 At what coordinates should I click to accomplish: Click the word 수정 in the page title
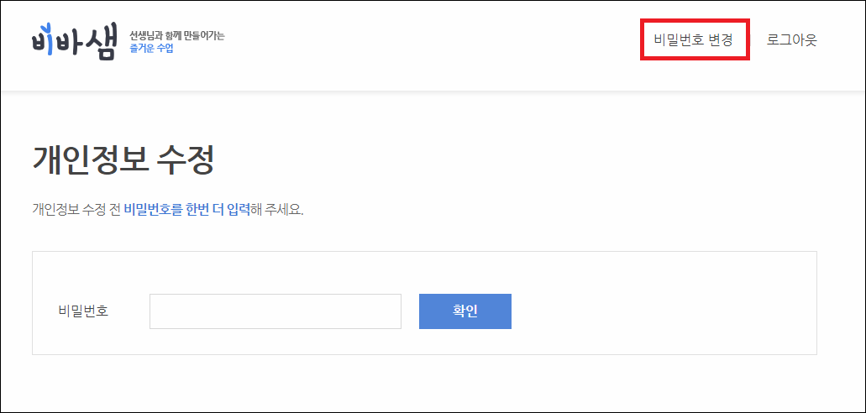tap(186, 160)
